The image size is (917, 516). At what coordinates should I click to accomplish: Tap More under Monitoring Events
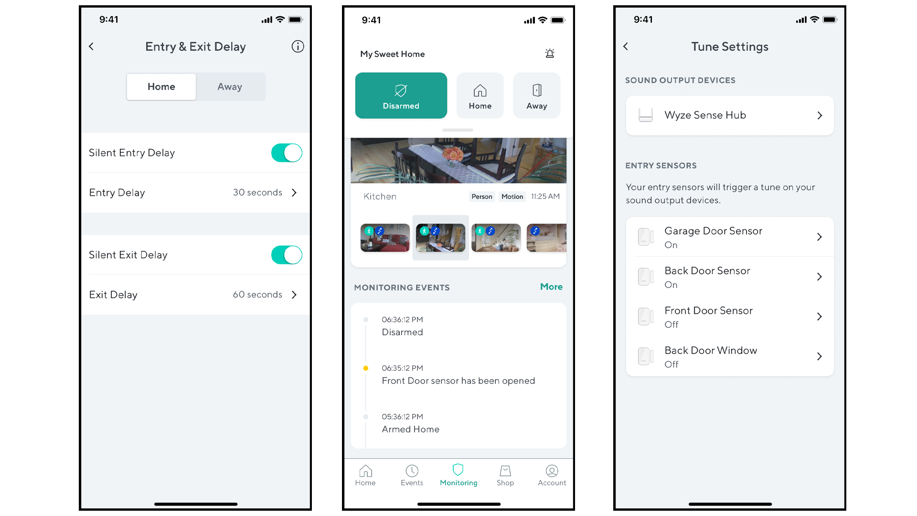(x=552, y=287)
